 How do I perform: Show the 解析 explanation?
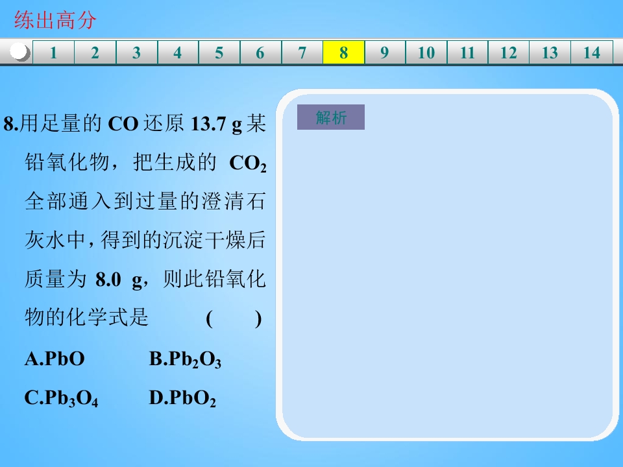(x=331, y=117)
